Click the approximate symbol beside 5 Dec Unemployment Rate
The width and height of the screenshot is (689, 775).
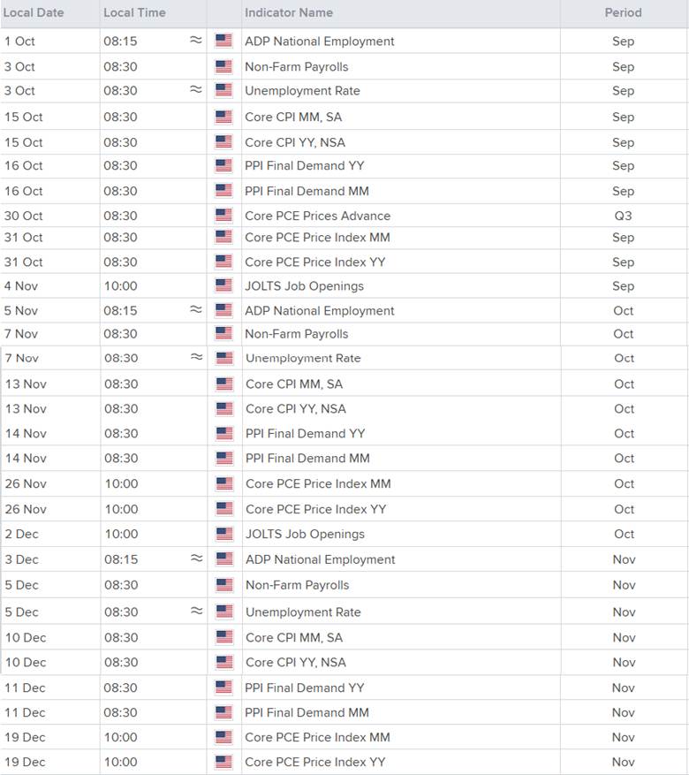(x=196, y=611)
